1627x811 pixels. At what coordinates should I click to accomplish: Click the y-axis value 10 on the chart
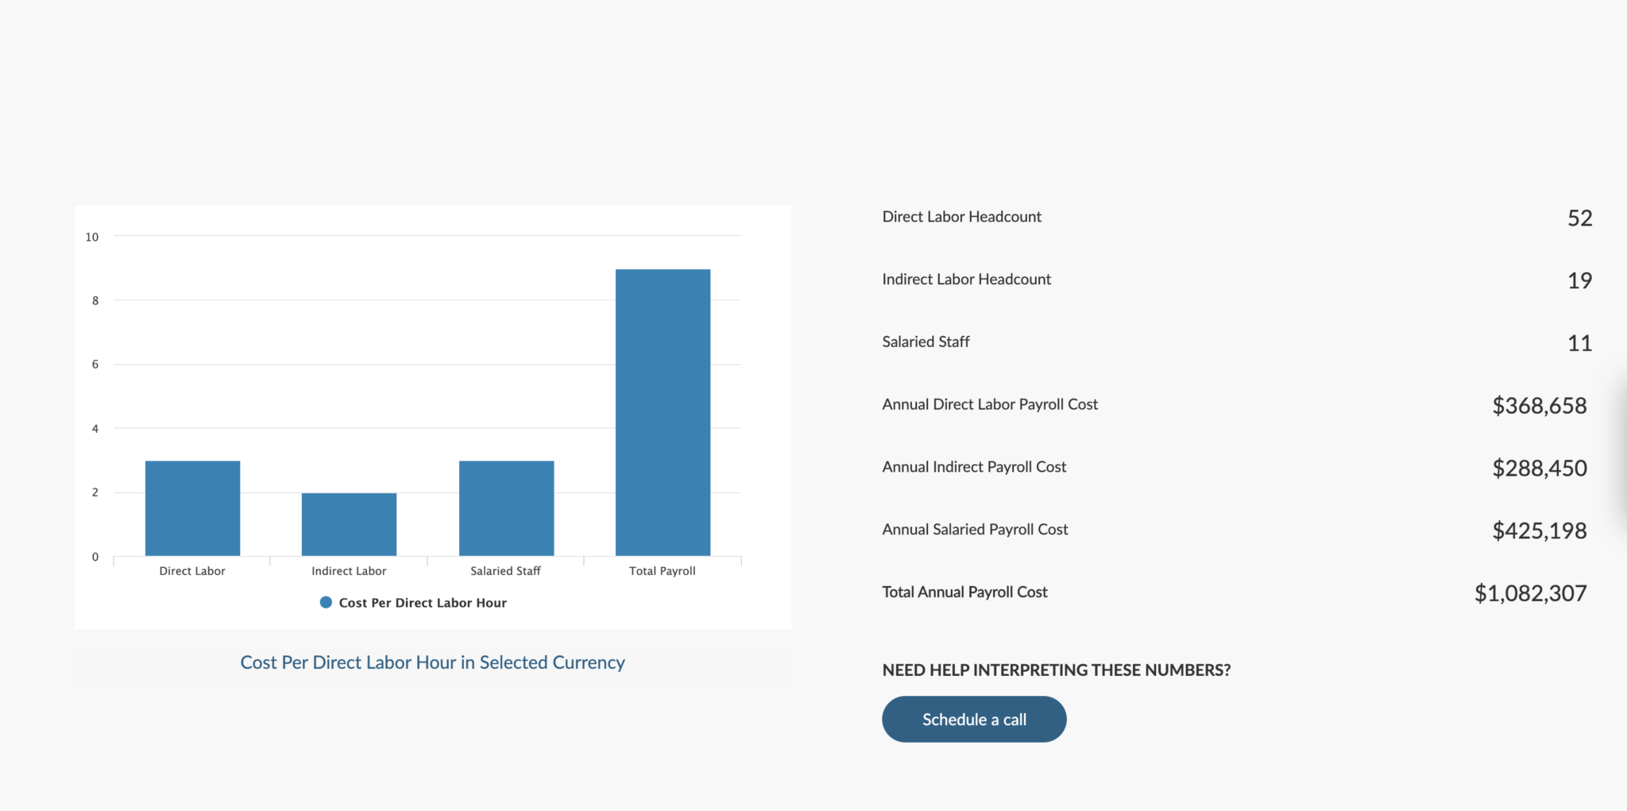[93, 236]
